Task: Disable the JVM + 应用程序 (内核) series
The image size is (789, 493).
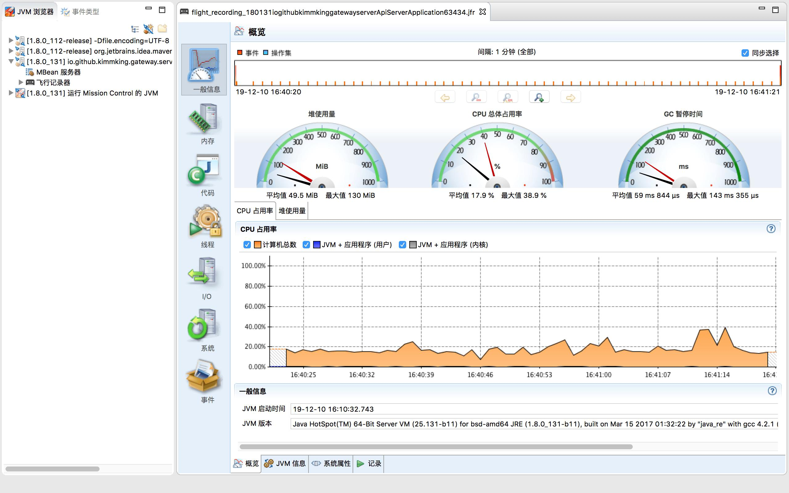Action: (x=403, y=245)
